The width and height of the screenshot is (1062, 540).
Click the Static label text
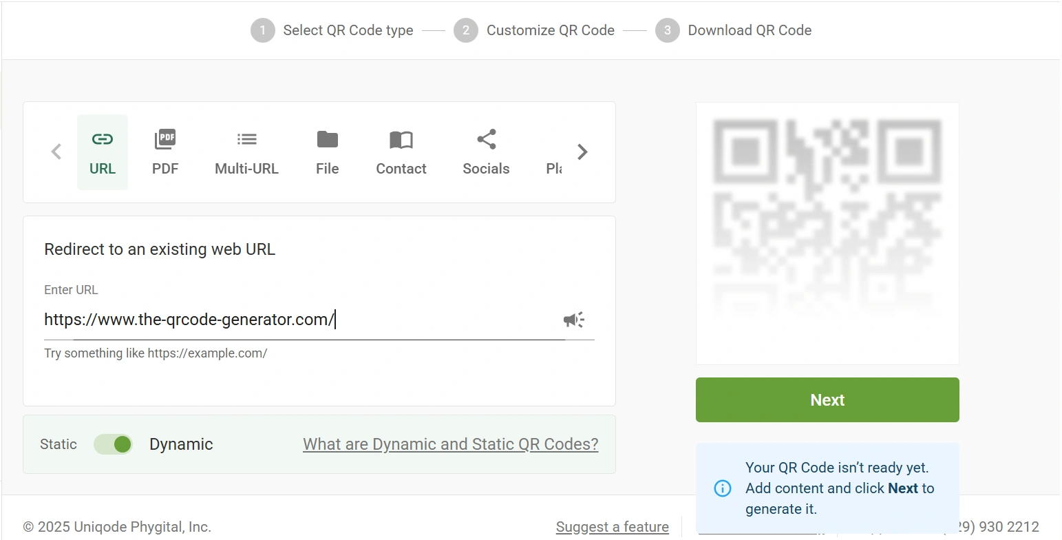tap(59, 444)
